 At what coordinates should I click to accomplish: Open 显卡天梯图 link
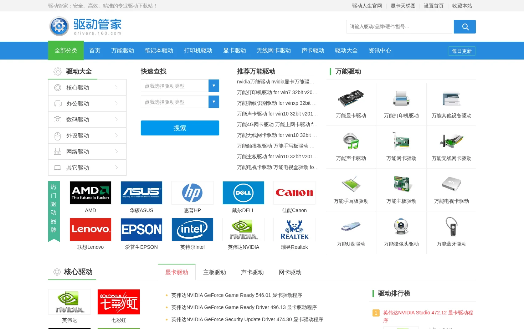[x=403, y=6]
